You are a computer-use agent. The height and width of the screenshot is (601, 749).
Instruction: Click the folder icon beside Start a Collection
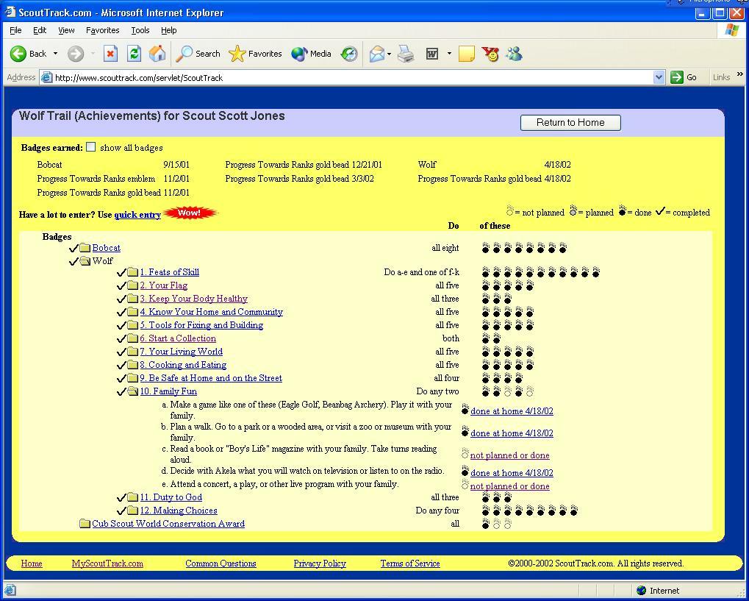point(133,338)
